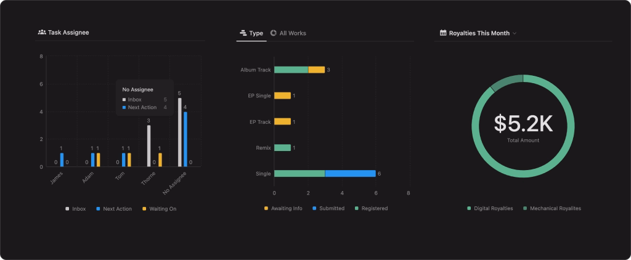Viewport: 631px width, 260px height.
Task: Click the No Assignee Next Action bar
Action: point(185,139)
